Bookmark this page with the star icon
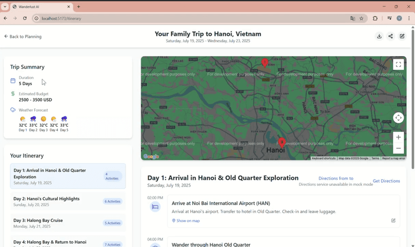The width and height of the screenshot is (415, 247). [361, 19]
